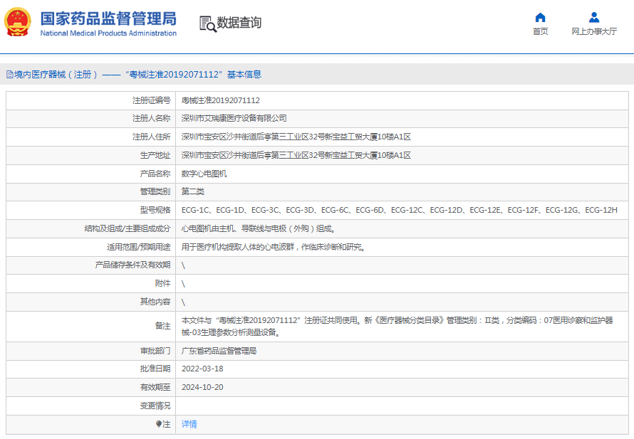Click the 注册人名称 label

click(x=152, y=118)
